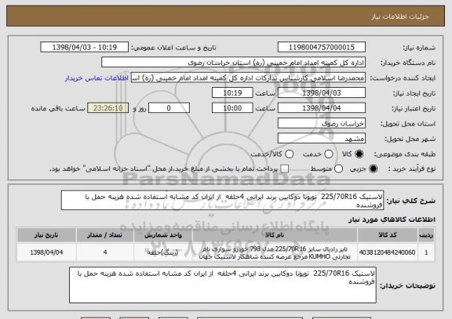Screen dimensions: 452x319
Task: Select the کالا radio button
Action: coord(359,154)
